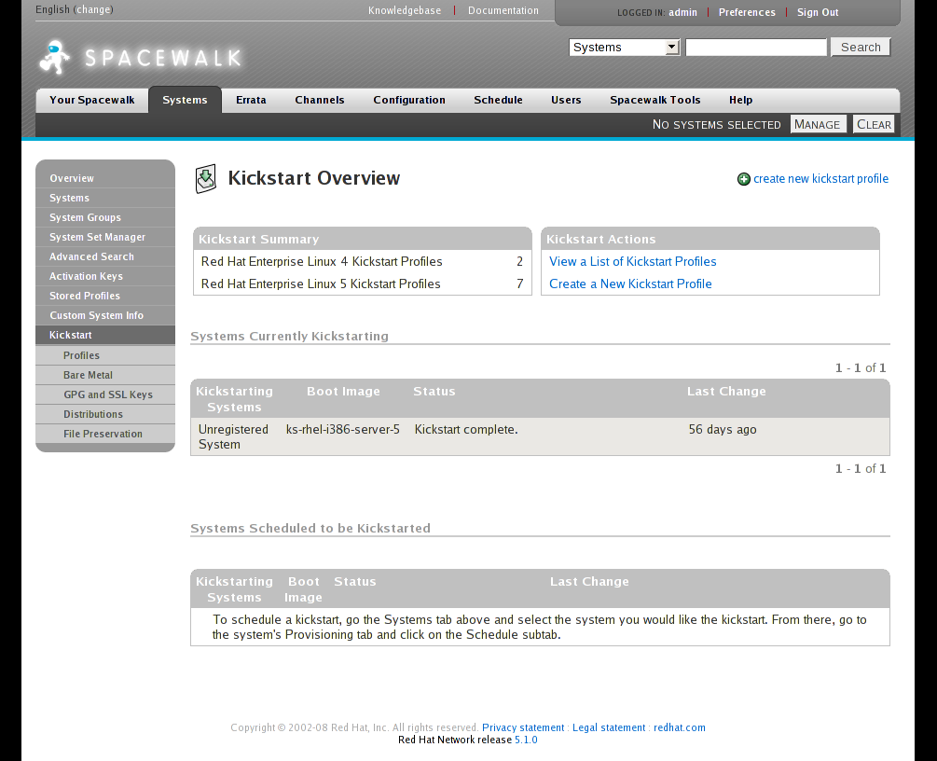Open the Systems search category dropdown
Image resolution: width=937 pixels, height=761 pixels.
point(625,48)
